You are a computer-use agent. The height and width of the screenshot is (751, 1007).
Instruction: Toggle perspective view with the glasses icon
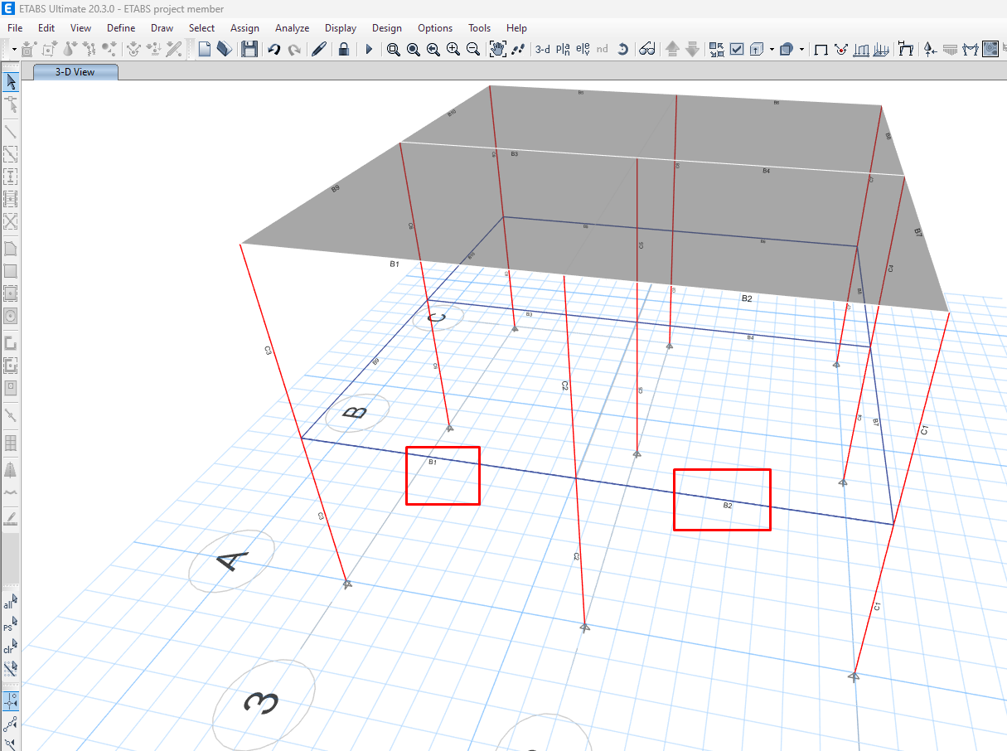pos(647,49)
